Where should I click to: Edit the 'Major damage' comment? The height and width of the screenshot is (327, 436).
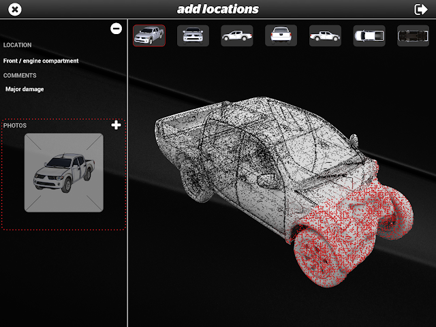tap(25, 89)
